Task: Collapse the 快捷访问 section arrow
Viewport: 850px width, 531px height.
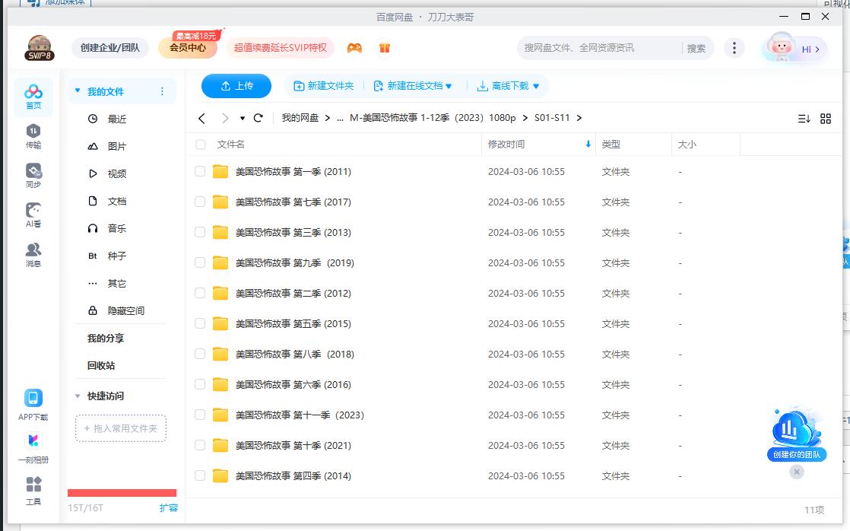Action: tap(78, 396)
